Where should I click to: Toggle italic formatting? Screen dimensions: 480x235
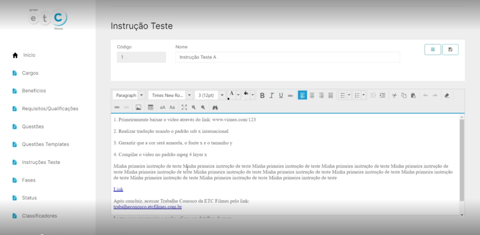pyautogui.click(x=271, y=95)
